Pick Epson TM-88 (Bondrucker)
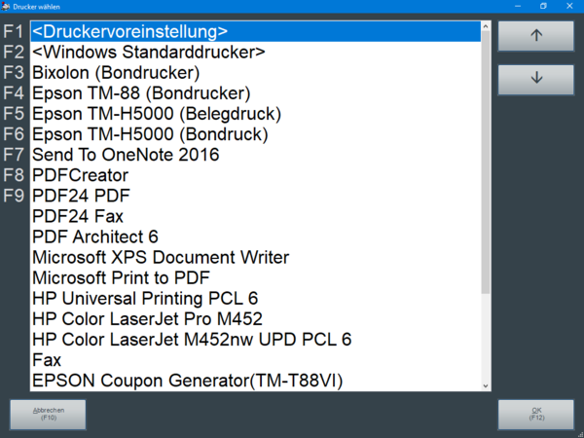This screenshot has height=438, width=584. (141, 92)
